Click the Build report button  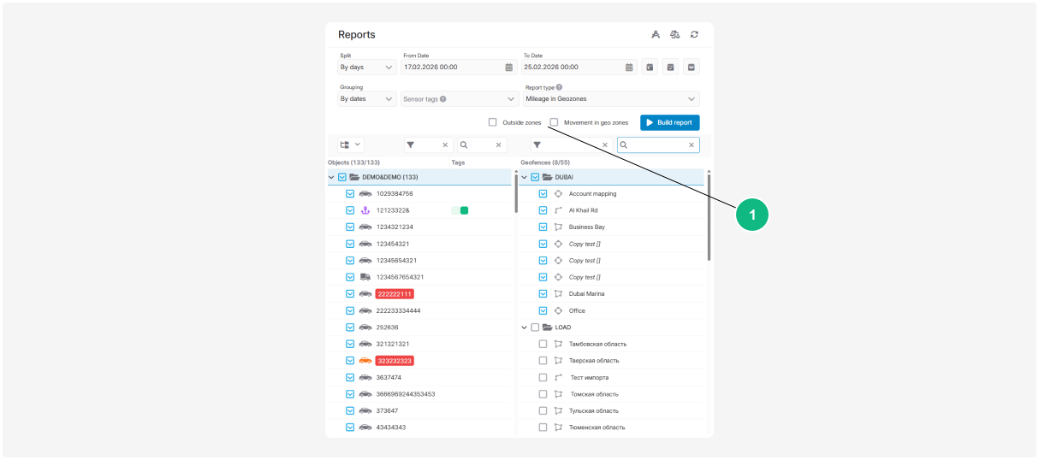(669, 122)
